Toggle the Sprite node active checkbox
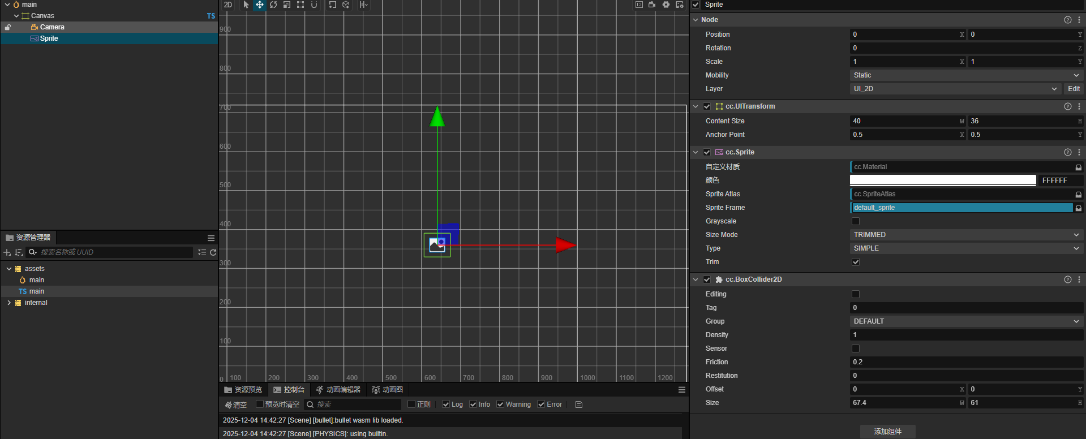The image size is (1086, 439). pos(696,5)
